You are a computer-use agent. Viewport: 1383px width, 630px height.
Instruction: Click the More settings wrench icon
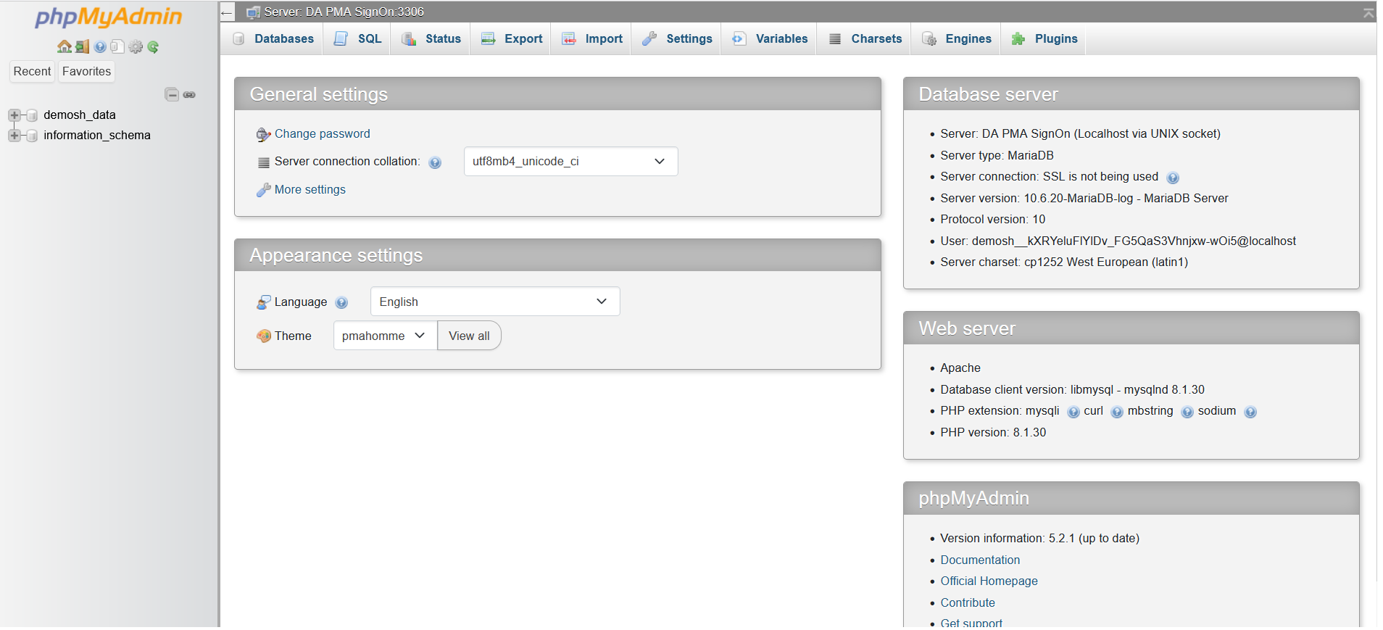point(263,190)
